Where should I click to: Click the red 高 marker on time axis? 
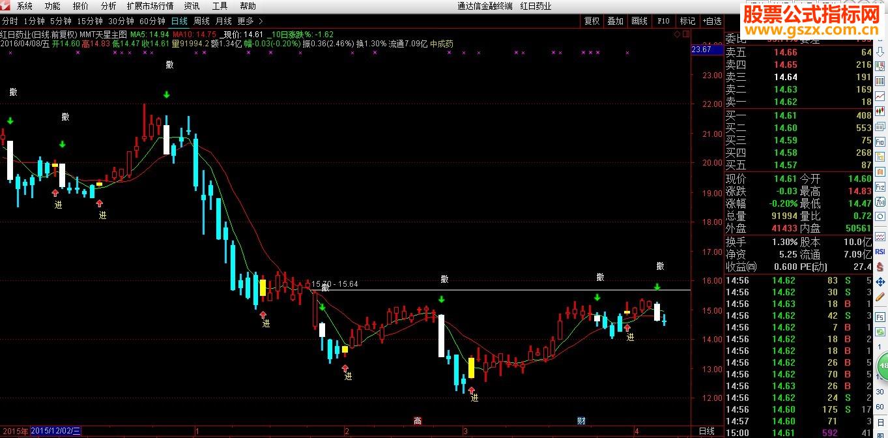(x=418, y=421)
